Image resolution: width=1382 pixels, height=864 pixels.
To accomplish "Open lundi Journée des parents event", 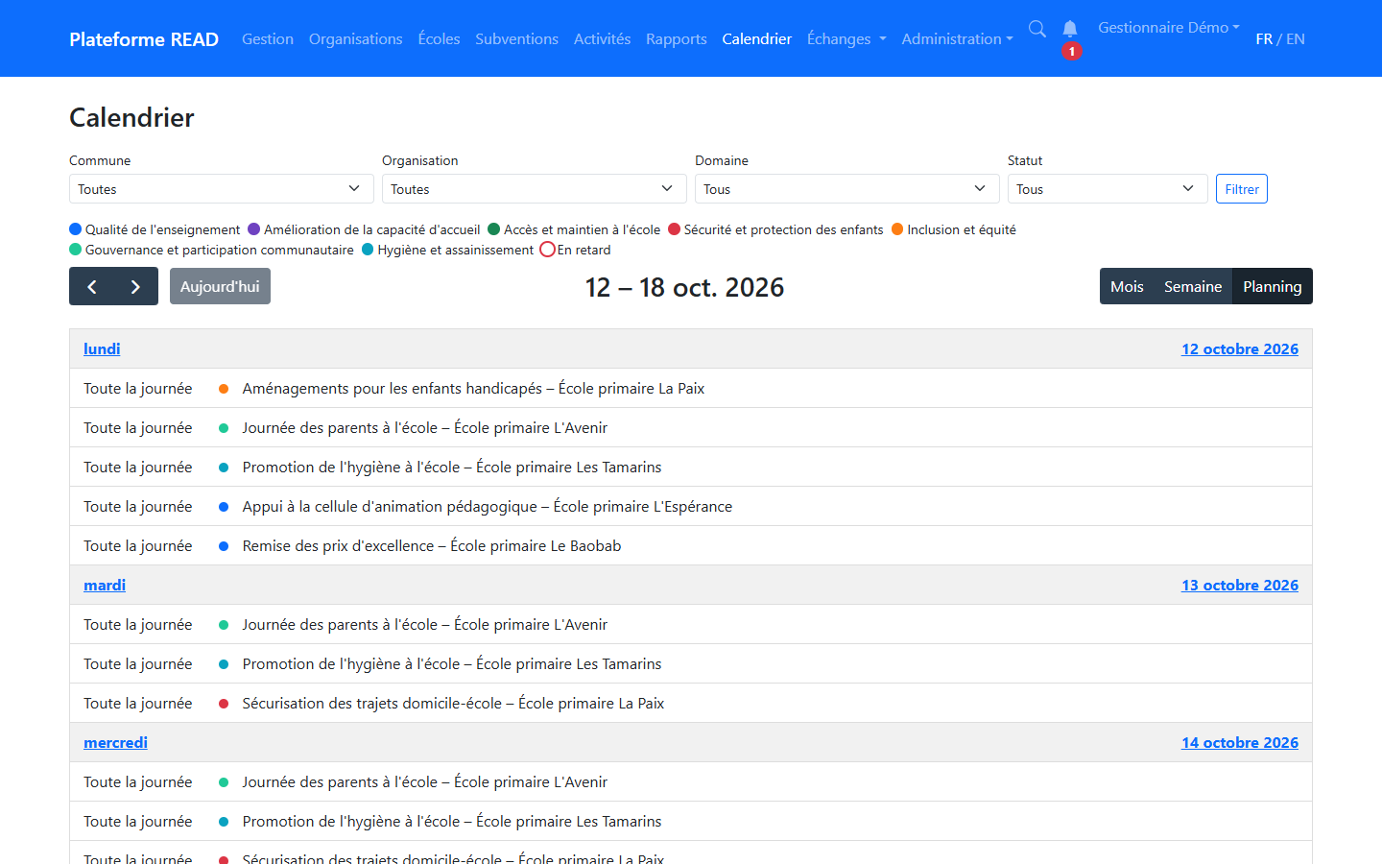I will coord(691,428).
